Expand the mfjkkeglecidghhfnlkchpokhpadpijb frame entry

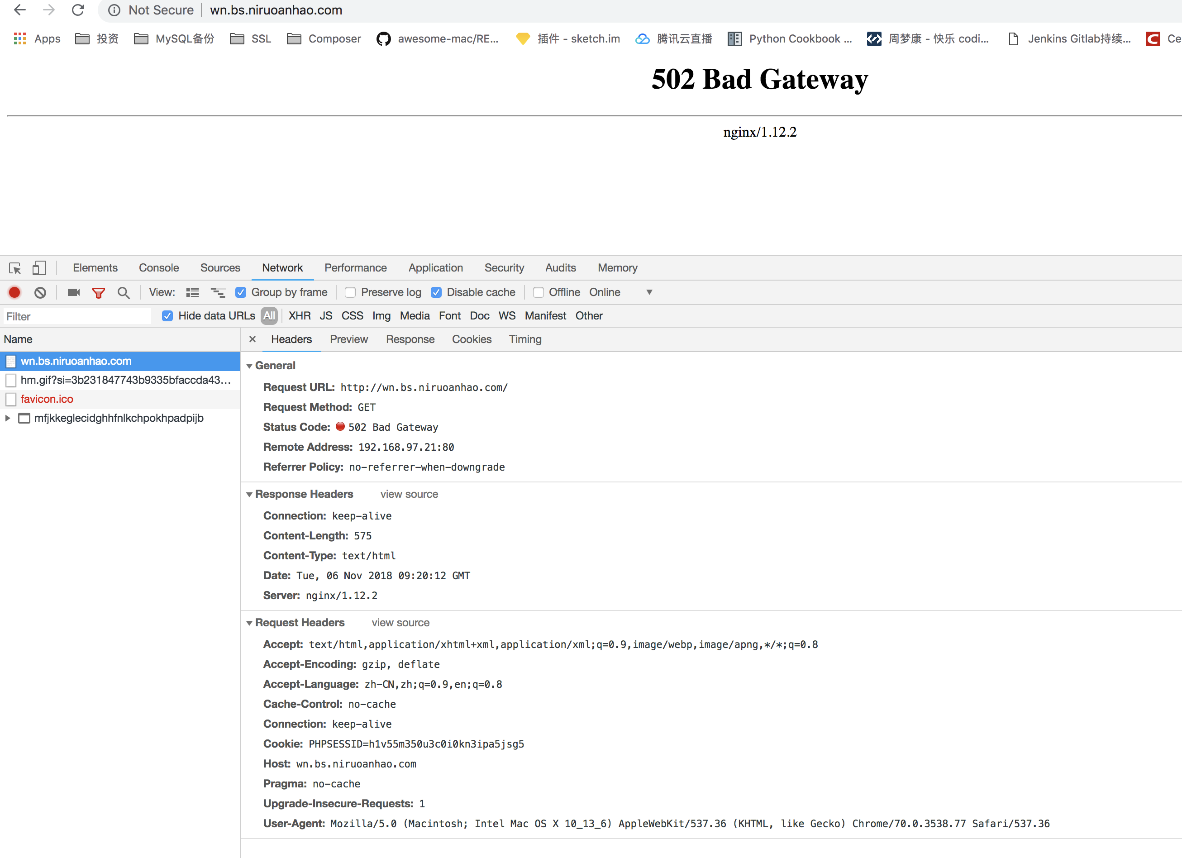pyautogui.click(x=7, y=418)
